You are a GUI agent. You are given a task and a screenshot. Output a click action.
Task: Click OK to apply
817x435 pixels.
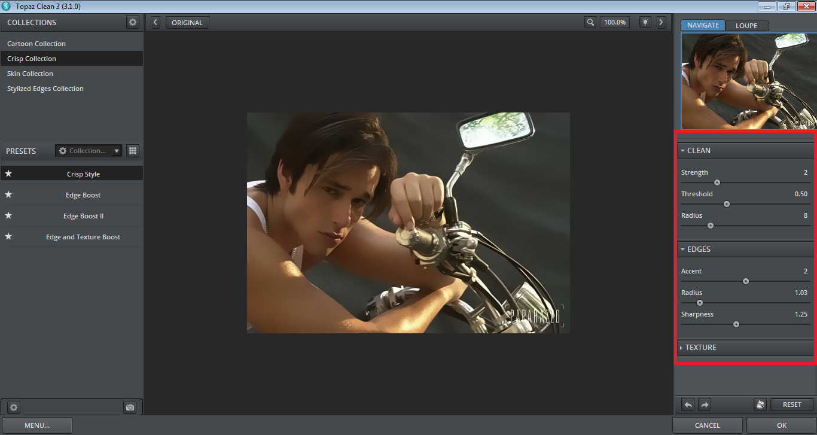click(782, 425)
